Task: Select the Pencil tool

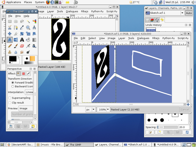Action: click(10, 46)
